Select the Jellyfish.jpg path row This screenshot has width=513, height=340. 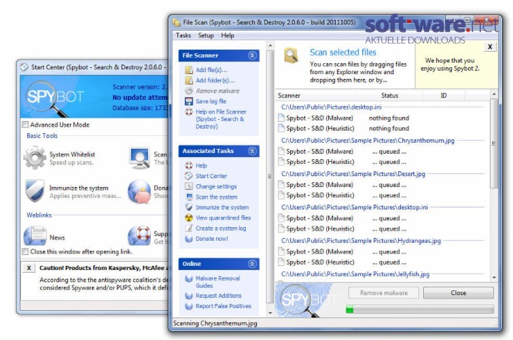point(355,274)
